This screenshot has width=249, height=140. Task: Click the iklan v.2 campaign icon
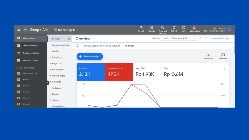18,86
